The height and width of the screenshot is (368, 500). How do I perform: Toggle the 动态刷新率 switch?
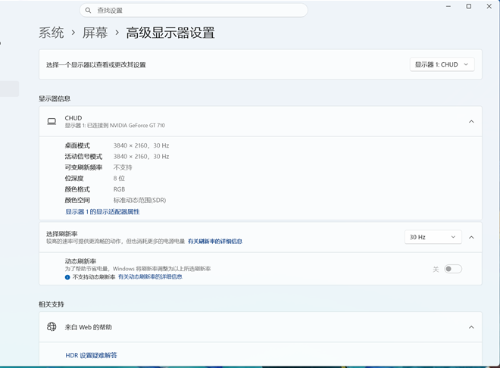pos(453,269)
